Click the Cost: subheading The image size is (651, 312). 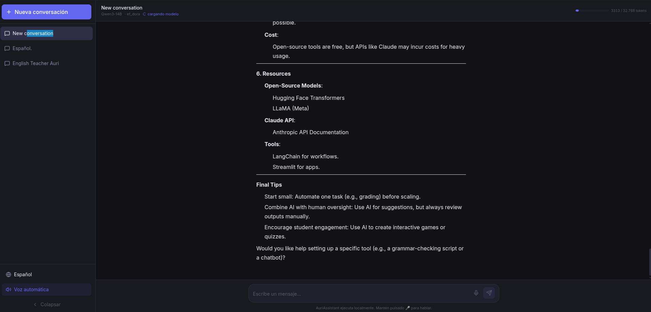271,35
